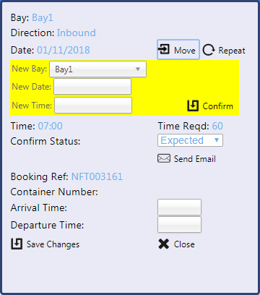Screen dimensions: 260x295
Task: Click the Expected dropdown blue arrow
Action: [217, 140]
